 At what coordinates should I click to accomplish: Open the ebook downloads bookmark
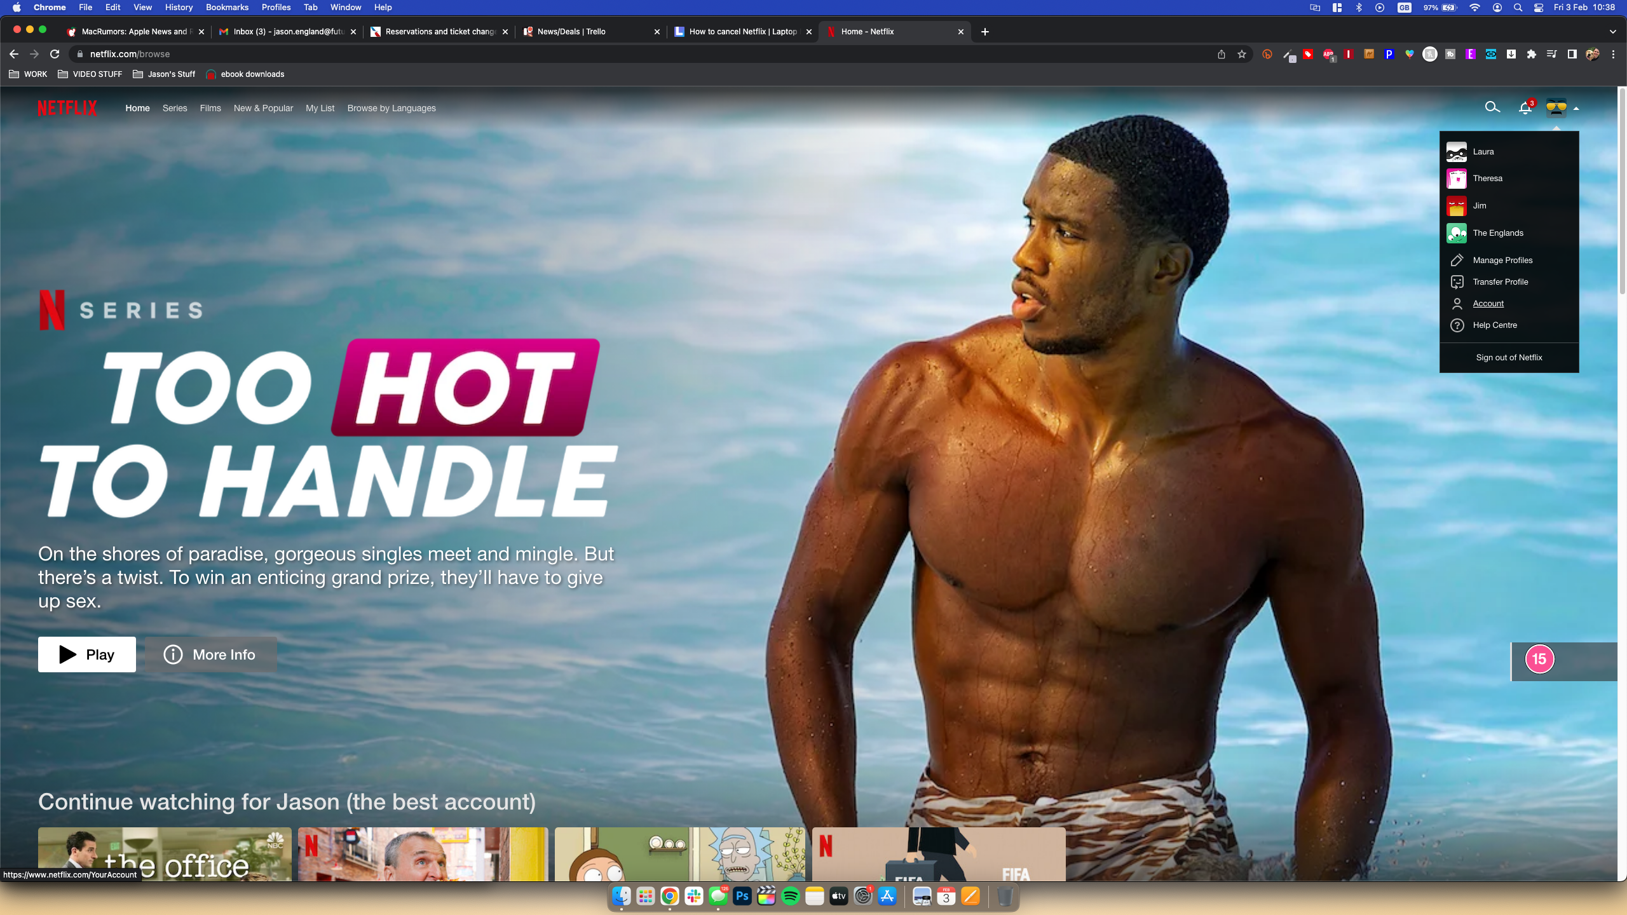(x=245, y=74)
